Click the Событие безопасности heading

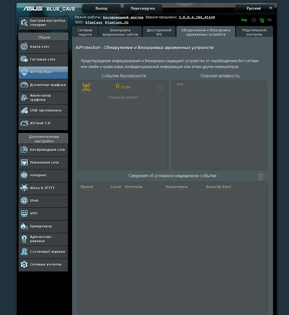[x=124, y=76]
